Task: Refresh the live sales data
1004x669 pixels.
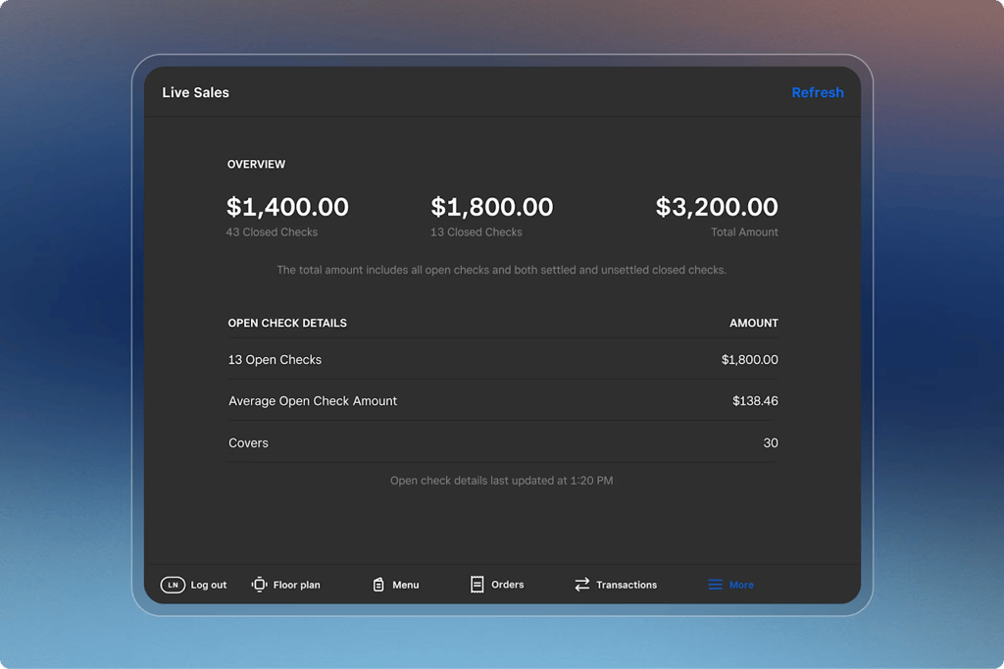Action: pyautogui.click(x=817, y=92)
